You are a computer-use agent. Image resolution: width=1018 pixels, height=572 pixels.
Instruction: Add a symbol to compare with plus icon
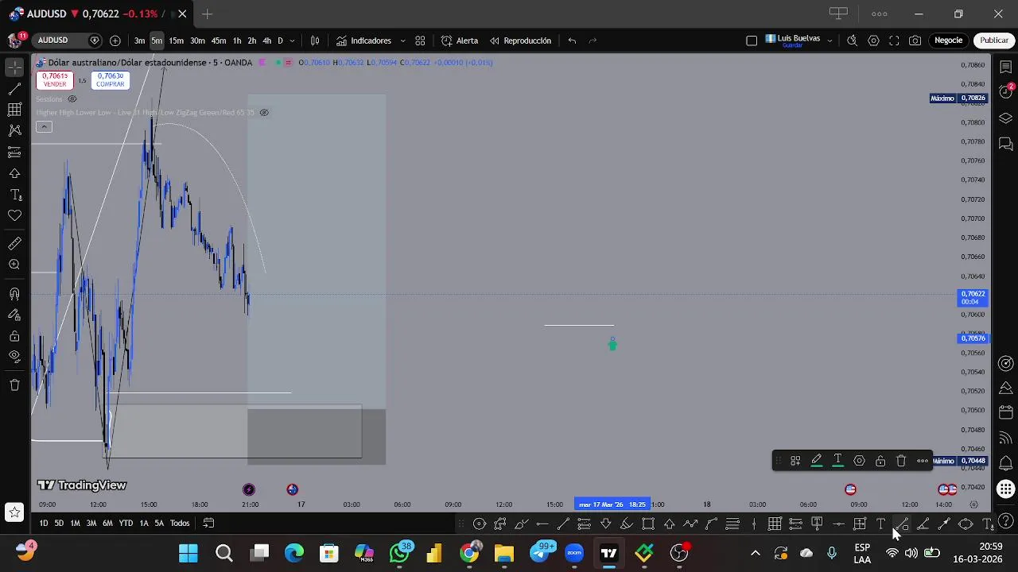point(115,41)
